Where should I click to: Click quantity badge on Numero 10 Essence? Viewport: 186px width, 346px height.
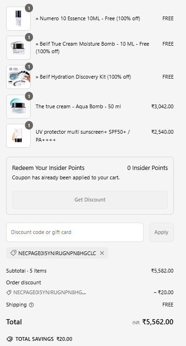point(29,8)
